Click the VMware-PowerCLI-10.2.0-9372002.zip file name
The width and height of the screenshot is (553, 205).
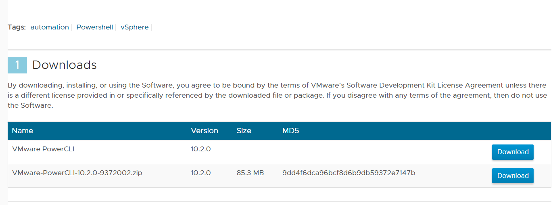pyautogui.click(x=77, y=173)
